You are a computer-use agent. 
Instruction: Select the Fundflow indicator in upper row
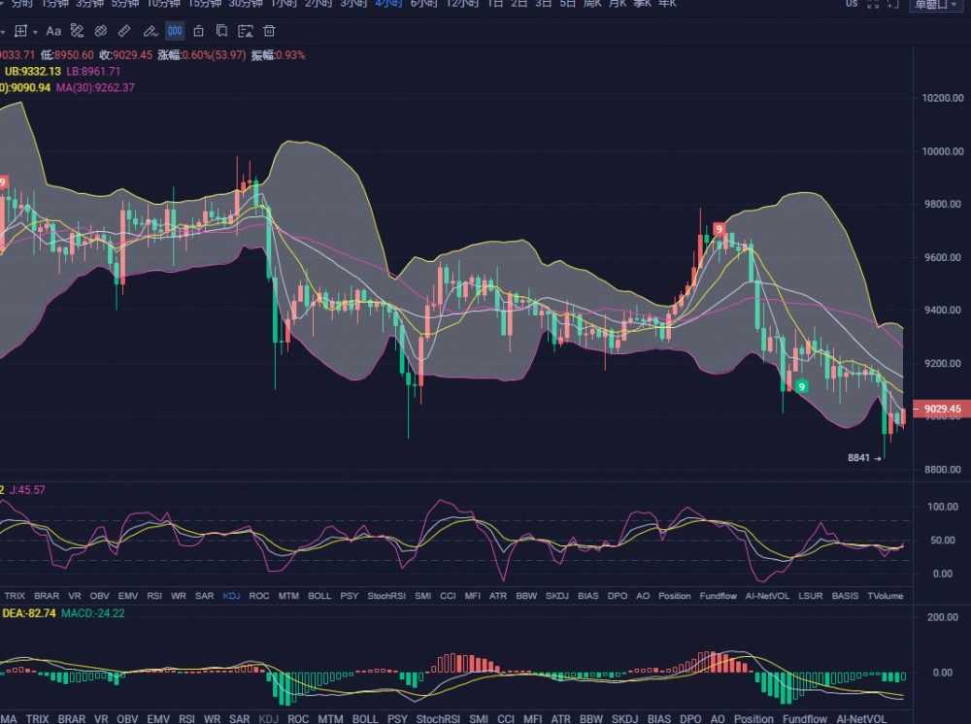click(x=719, y=595)
